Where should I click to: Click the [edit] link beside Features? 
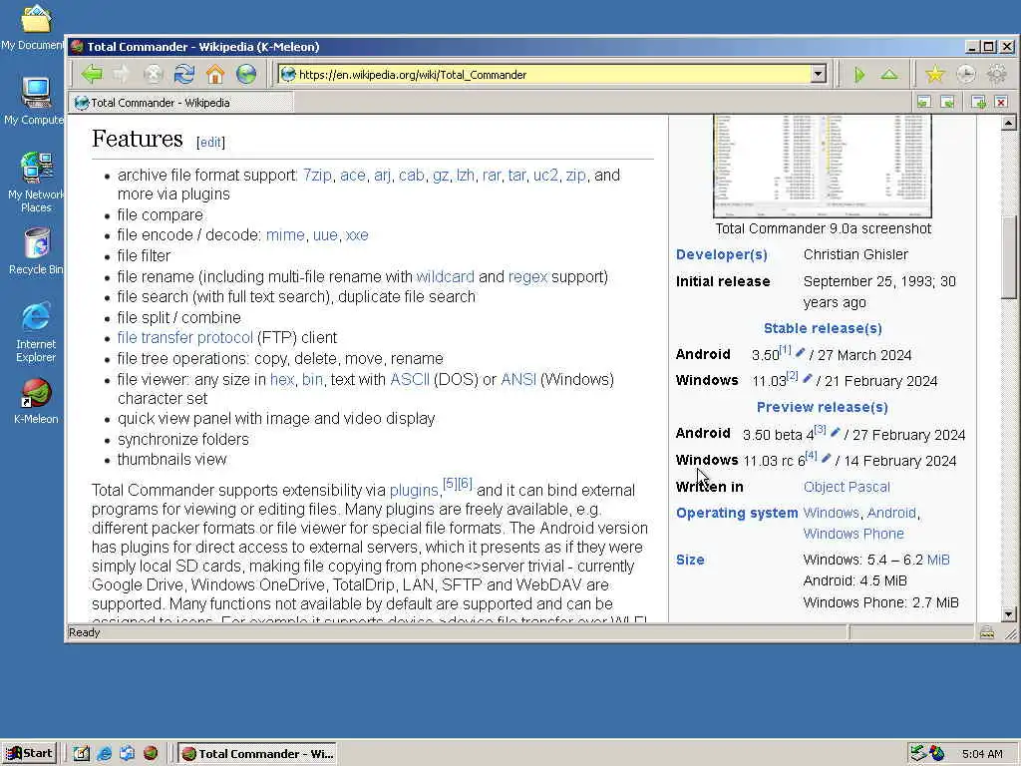[x=210, y=142]
